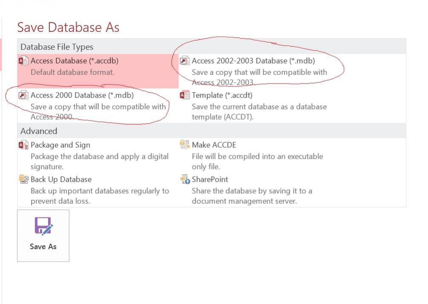Click the Make ACCDE lock icon
Screen dimensions: 428x304
[184, 145]
